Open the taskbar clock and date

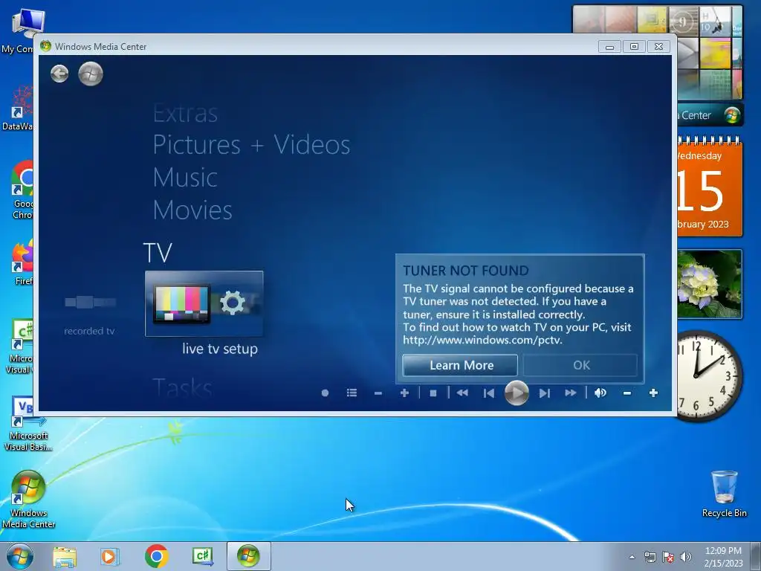[x=723, y=557]
